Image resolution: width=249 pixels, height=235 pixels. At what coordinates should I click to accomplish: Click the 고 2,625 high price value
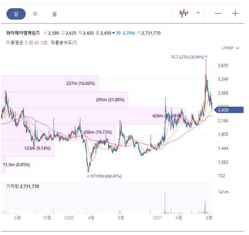click(x=68, y=33)
